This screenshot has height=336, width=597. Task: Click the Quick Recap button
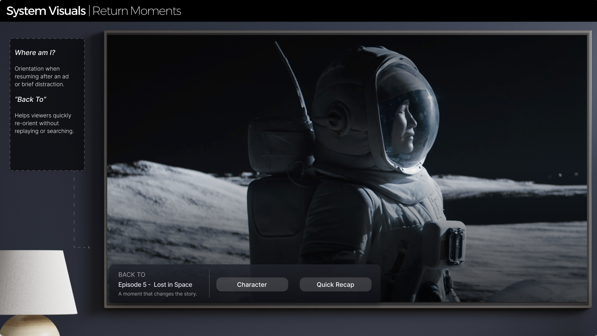335,284
